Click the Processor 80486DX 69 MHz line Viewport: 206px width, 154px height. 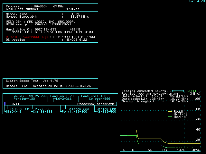click(35, 6)
